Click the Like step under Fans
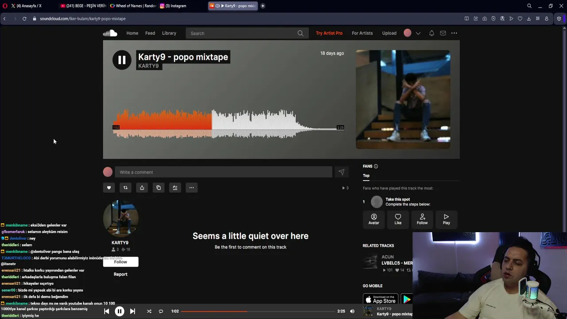 tap(398, 219)
